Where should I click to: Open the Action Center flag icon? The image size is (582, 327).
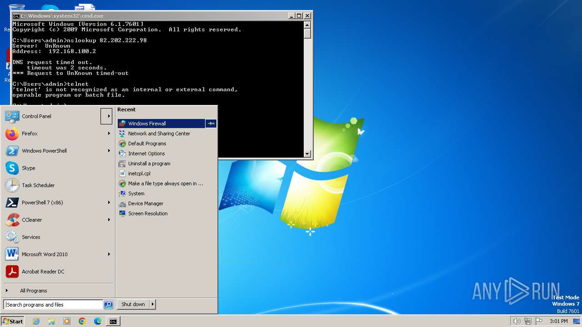coord(539,321)
